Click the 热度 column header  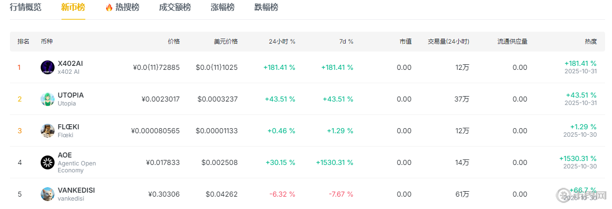pos(590,42)
